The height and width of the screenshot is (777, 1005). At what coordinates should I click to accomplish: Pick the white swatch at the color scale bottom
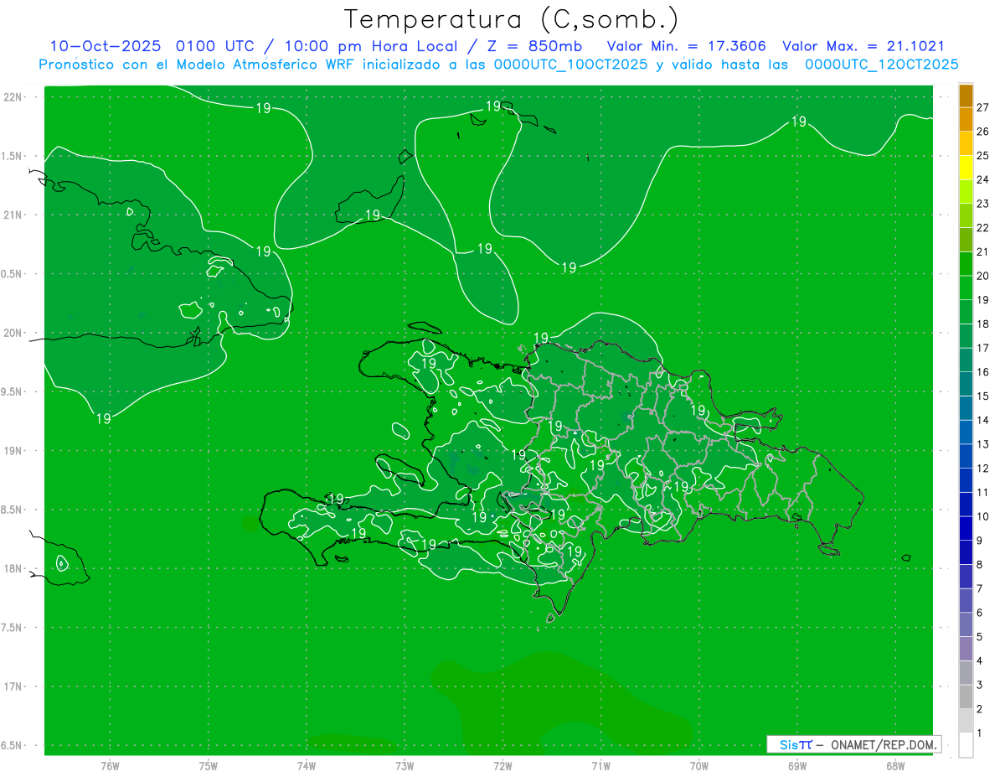[x=966, y=744]
